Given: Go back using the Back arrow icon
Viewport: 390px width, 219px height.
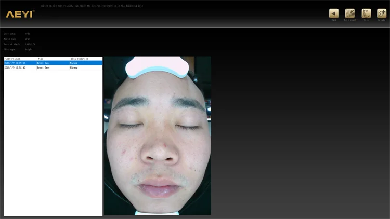Looking at the screenshot, I should [x=334, y=13].
